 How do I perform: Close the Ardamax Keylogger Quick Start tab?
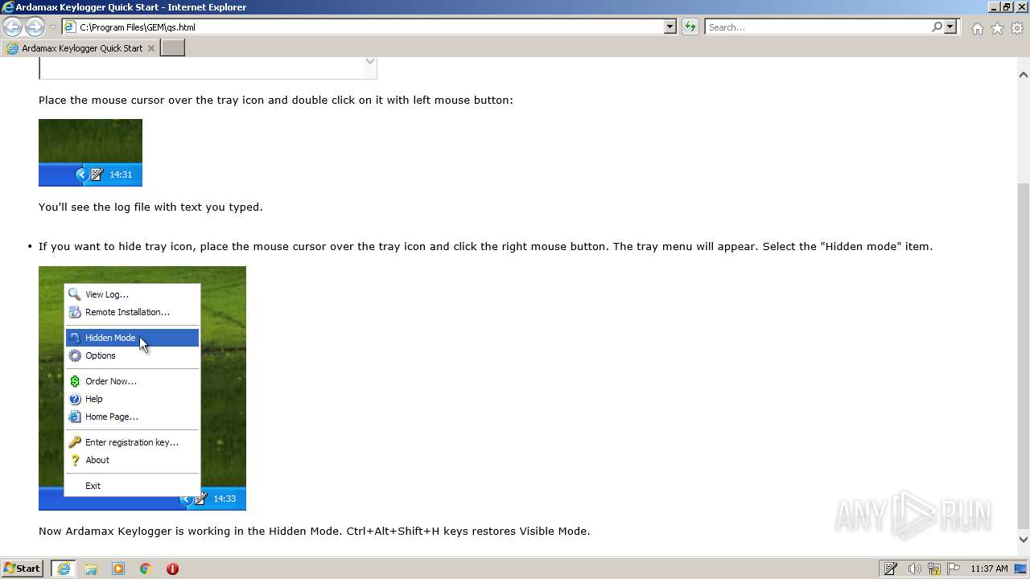[x=151, y=48]
